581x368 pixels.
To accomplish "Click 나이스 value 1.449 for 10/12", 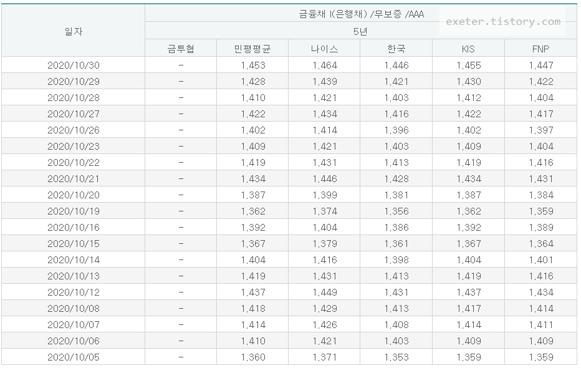I will tap(325, 293).
